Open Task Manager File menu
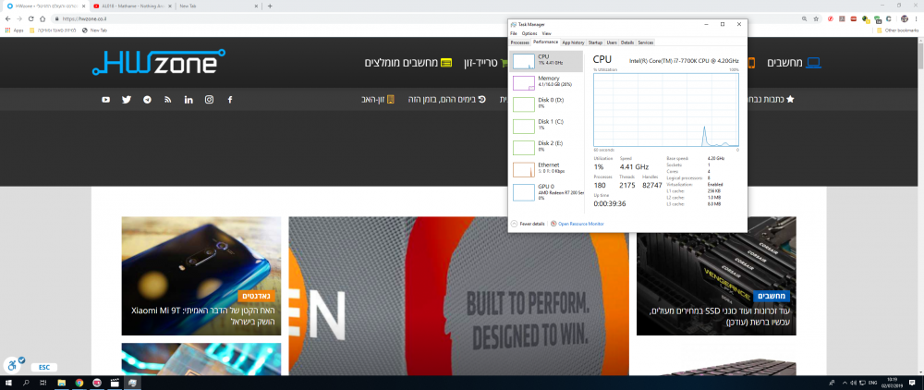This screenshot has height=390, width=924. coord(514,33)
